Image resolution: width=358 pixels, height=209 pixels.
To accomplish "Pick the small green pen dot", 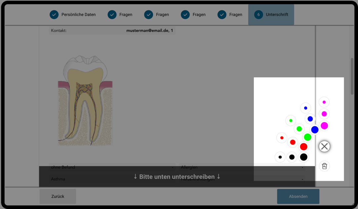I will (x=291, y=121).
